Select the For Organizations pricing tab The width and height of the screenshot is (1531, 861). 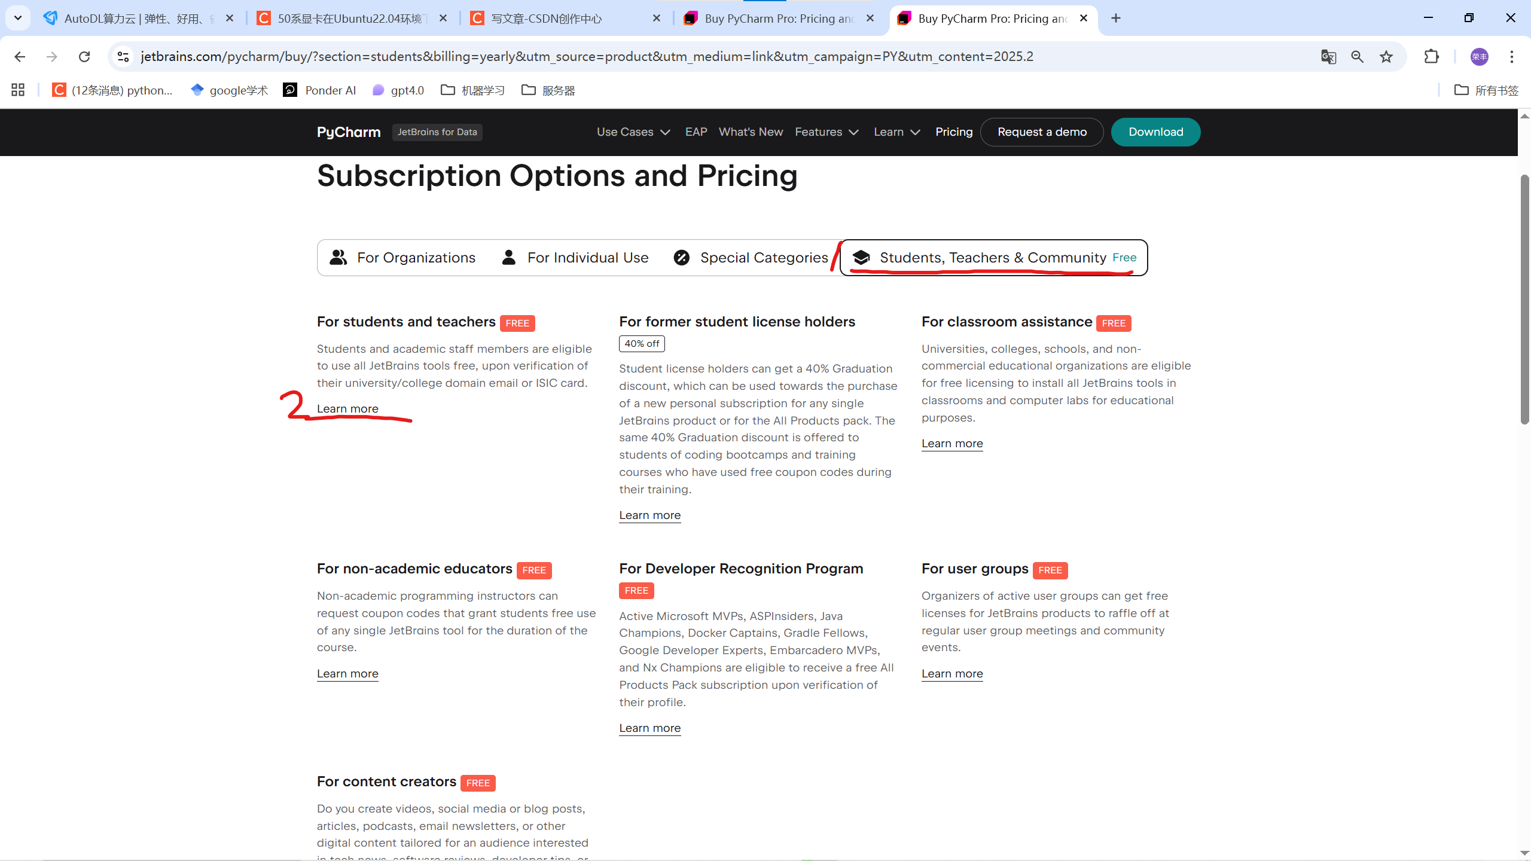(402, 258)
